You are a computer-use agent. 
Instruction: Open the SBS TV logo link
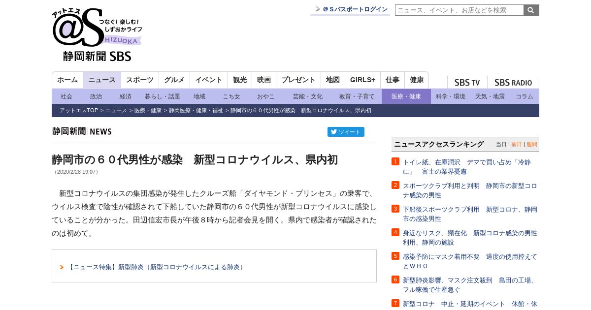coord(467,83)
